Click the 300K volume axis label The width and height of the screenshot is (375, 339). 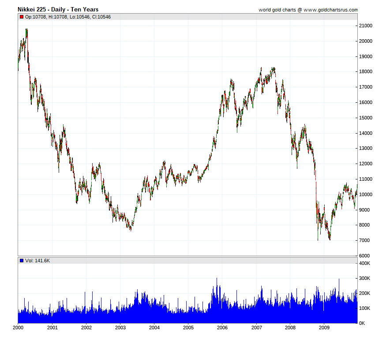[364, 278]
